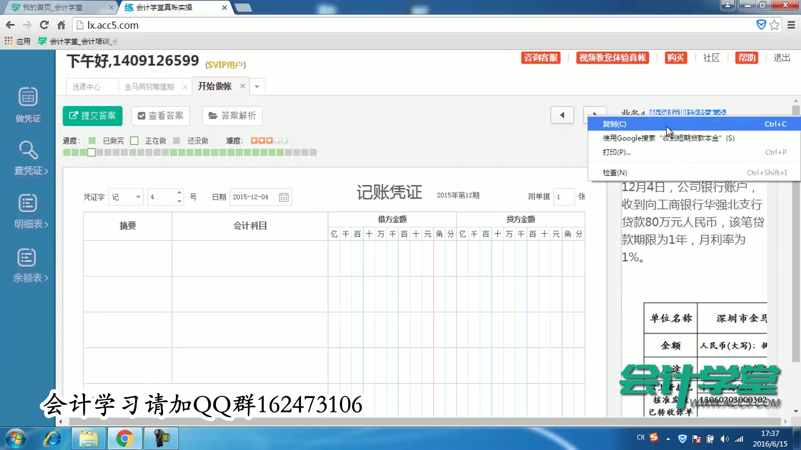Open the 余额表 sidebar icon
This screenshot has width=801, height=450.
click(x=26, y=265)
